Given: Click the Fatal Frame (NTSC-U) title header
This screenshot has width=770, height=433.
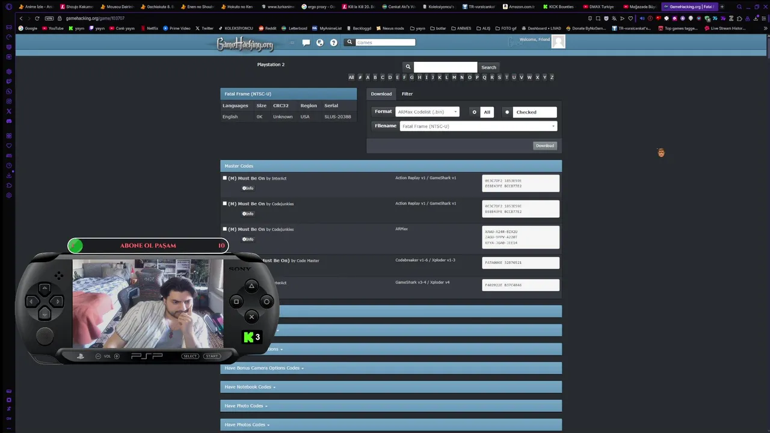Looking at the screenshot, I should 288,94.
